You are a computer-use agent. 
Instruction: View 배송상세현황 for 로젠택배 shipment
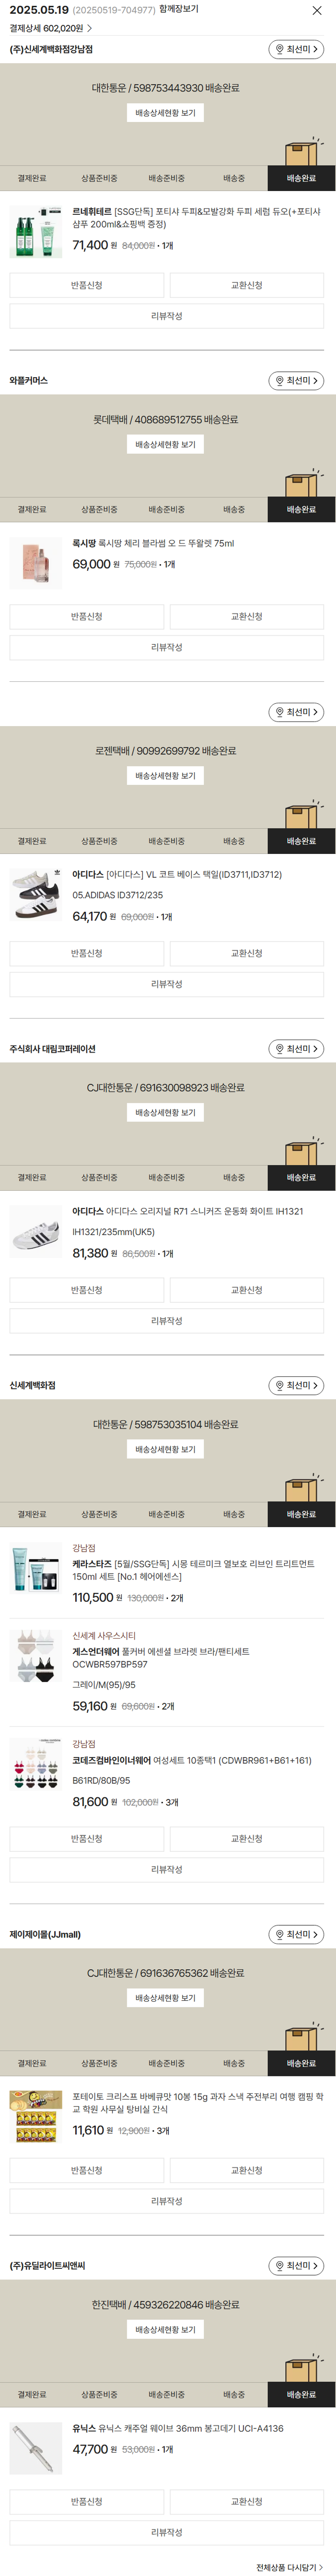click(166, 776)
